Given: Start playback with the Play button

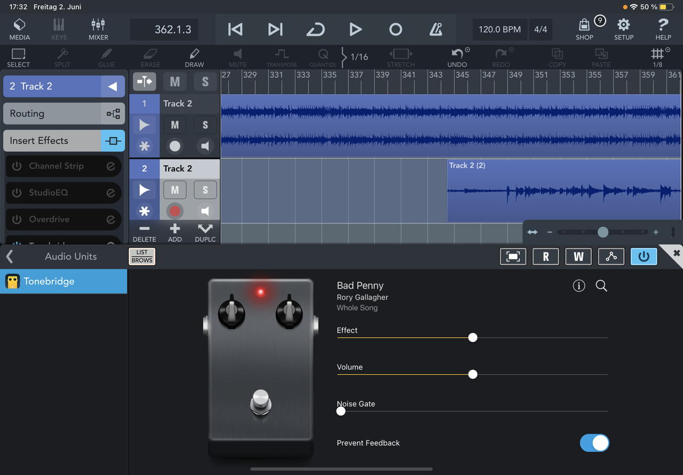Looking at the screenshot, I should (x=355, y=29).
